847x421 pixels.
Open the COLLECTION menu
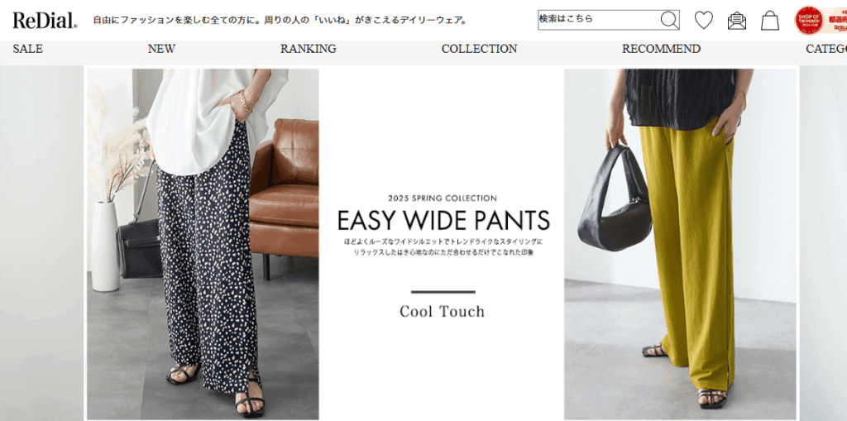point(479,49)
